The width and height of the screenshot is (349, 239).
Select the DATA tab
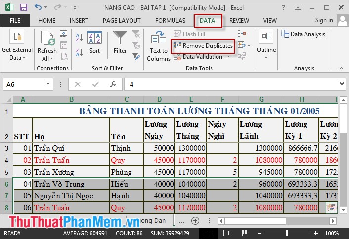coord(208,21)
